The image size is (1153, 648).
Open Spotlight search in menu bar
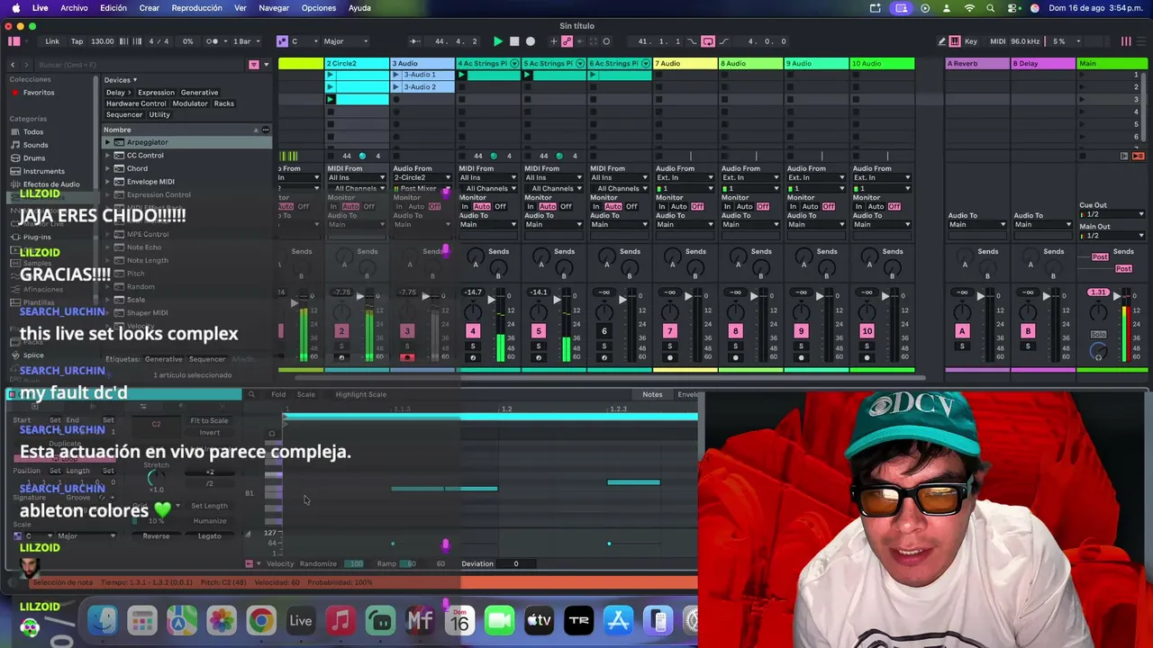[991, 8]
